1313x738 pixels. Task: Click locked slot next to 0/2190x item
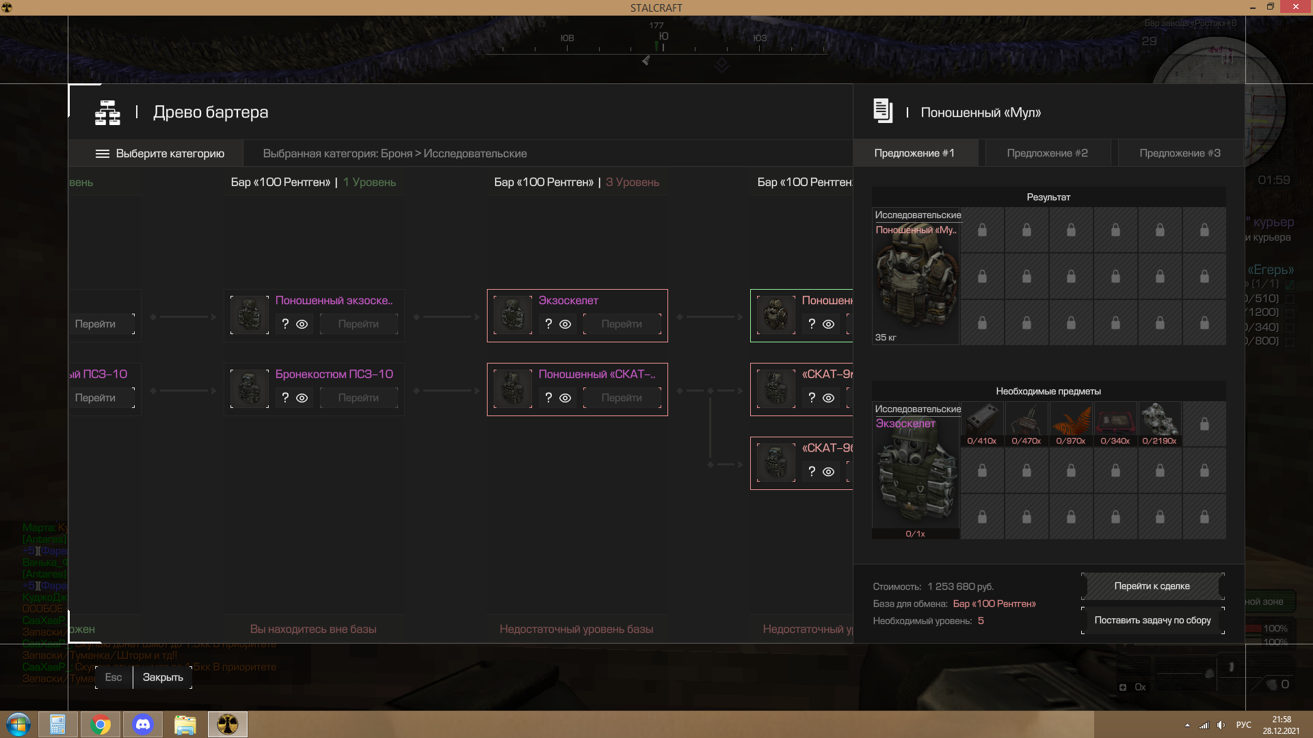click(x=1204, y=424)
